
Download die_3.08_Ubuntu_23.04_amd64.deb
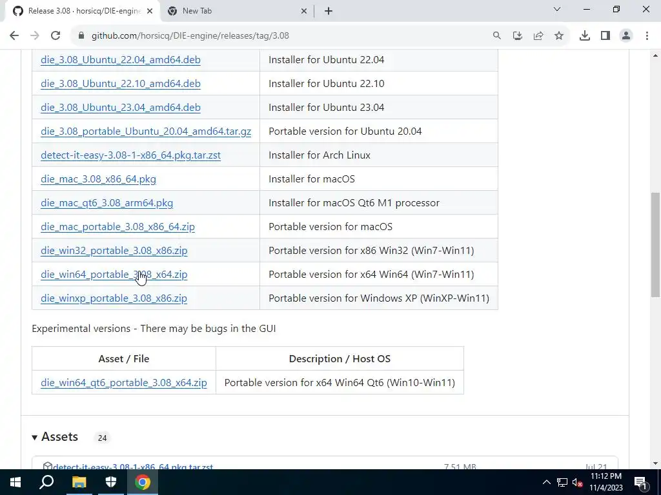point(121,108)
